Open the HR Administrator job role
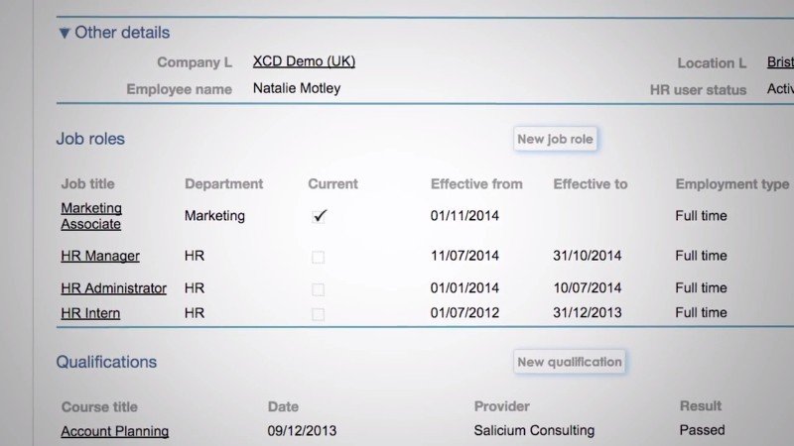This screenshot has height=446, width=794. (113, 288)
